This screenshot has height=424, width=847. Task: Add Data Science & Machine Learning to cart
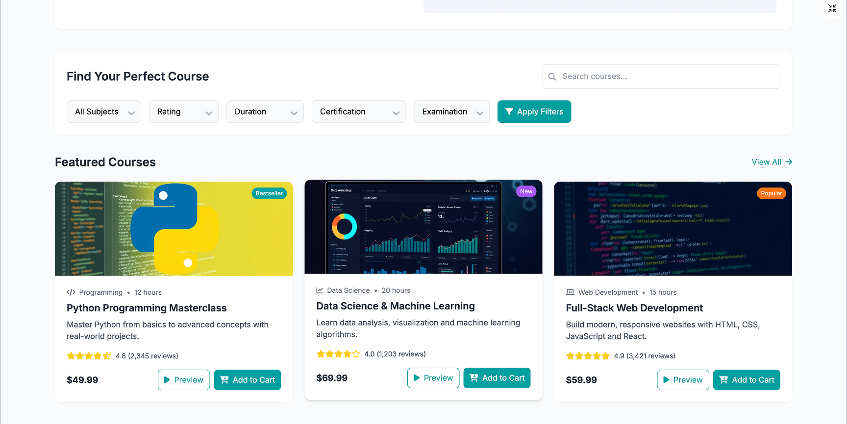click(x=497, y=378)
